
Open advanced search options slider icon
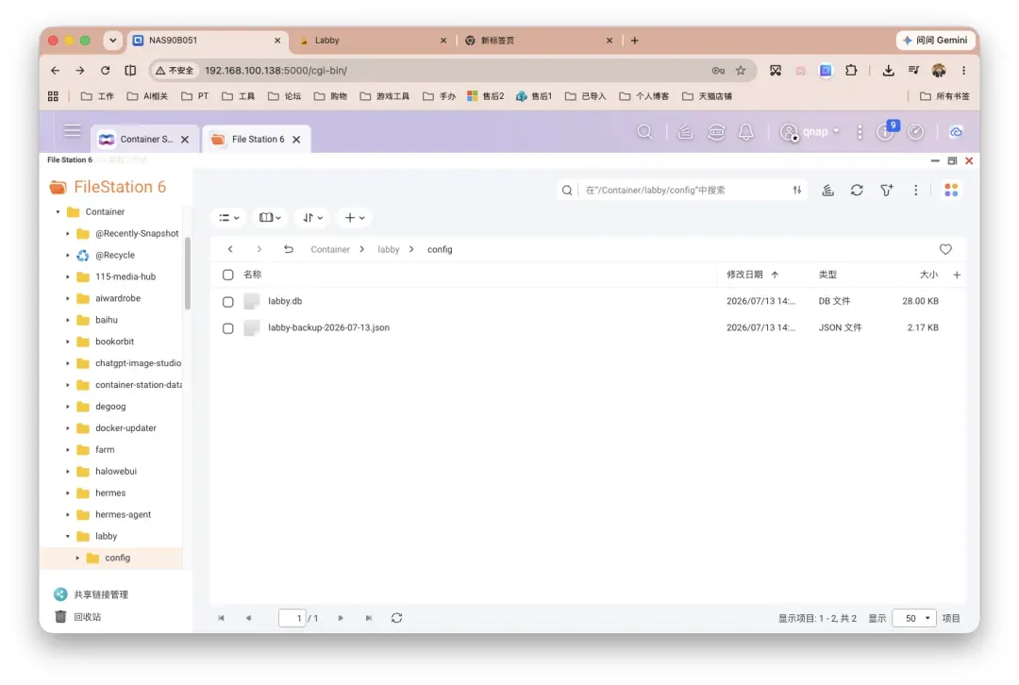point(796,190)
